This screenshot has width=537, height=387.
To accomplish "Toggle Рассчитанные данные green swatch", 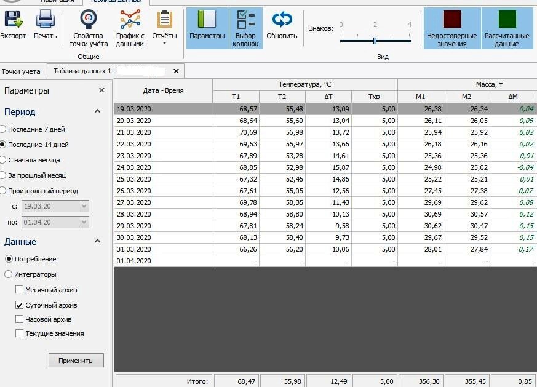I will (x=507, y=19).
